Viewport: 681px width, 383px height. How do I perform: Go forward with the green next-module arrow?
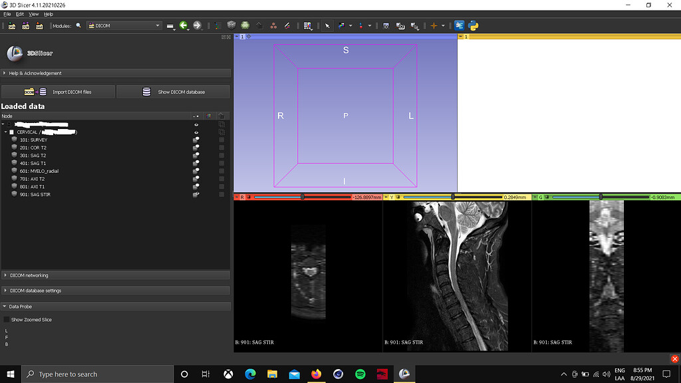pyautogui.click(x=198, y=25)
